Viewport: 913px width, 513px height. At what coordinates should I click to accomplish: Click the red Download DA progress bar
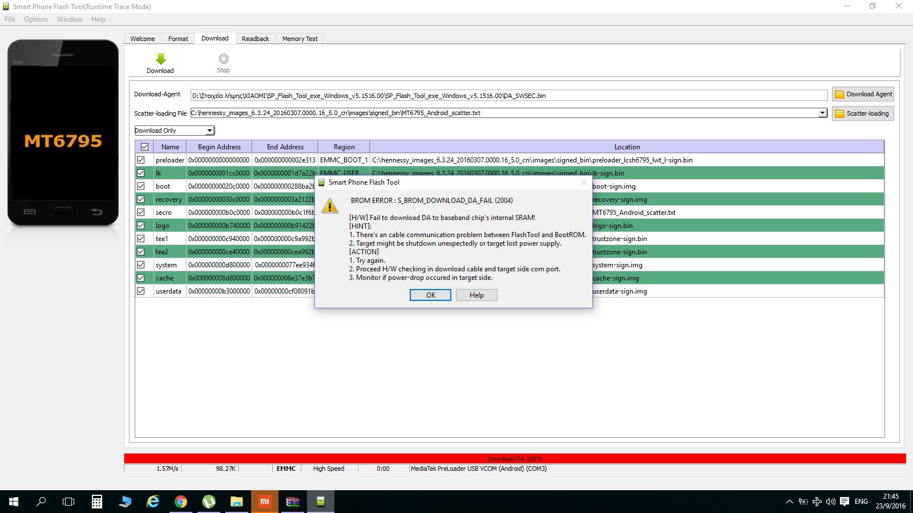515,459
